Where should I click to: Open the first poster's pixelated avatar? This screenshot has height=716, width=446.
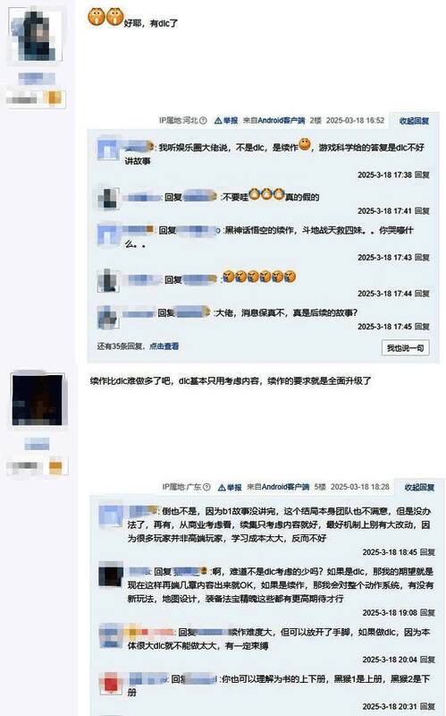point(36,35)
